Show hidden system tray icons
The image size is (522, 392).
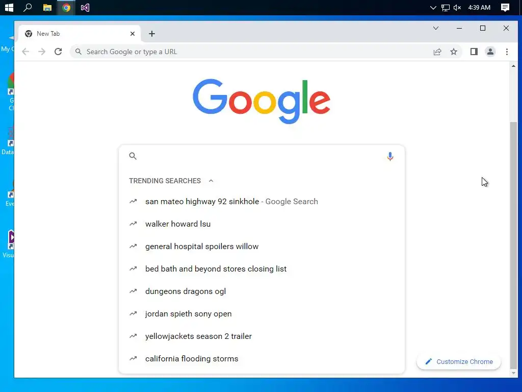(433, 8)
